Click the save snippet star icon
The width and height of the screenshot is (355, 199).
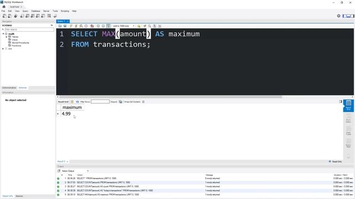point(139,26)
